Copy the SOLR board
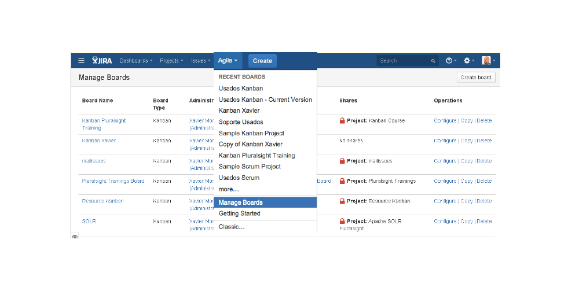579x291 pixels. [x=467, y=222]
